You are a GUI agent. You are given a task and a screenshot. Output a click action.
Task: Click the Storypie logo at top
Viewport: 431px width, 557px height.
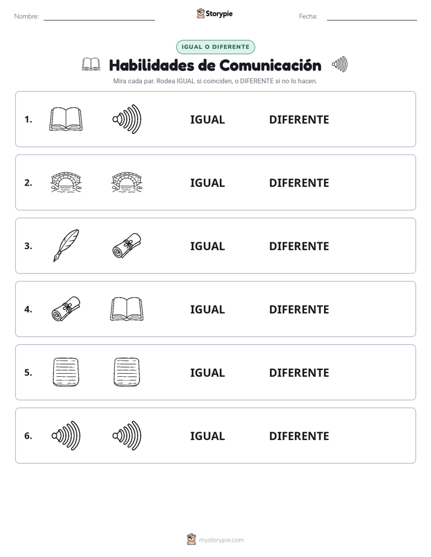click(x=214, y=13)
